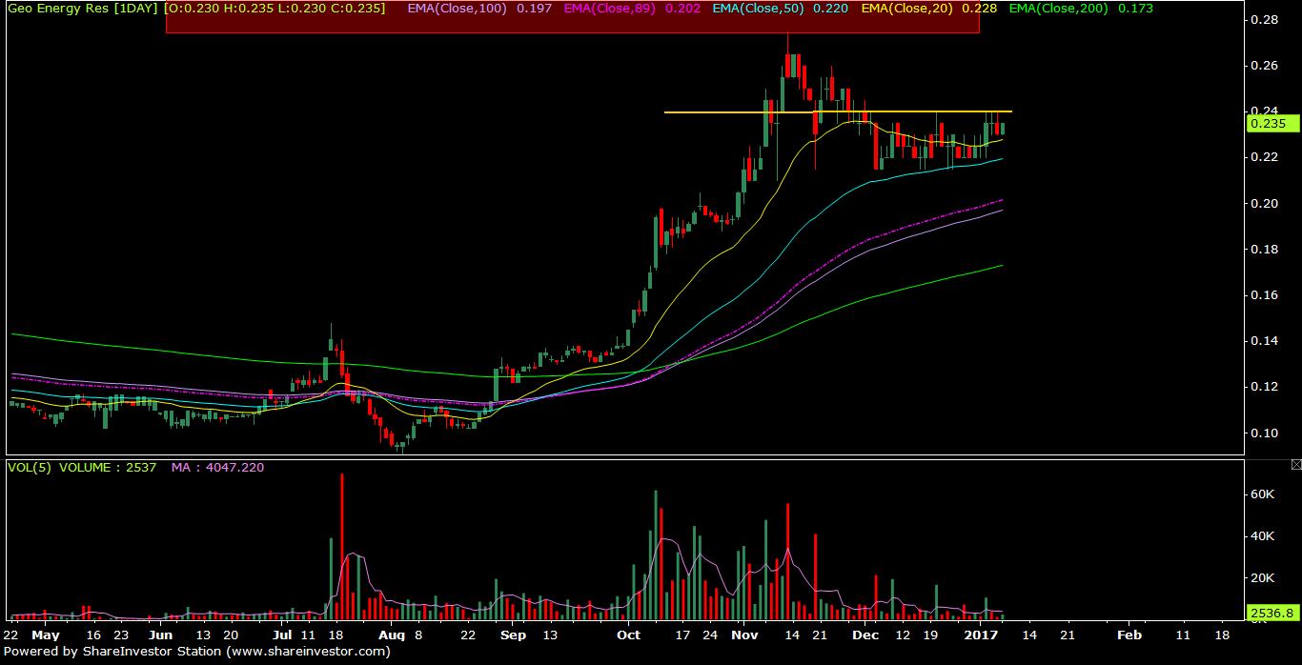
Task: Click the OHLC values readout
Action: click(x=276, y=8)
